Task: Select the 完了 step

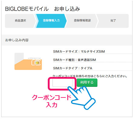Action: [x=113, y=21]
